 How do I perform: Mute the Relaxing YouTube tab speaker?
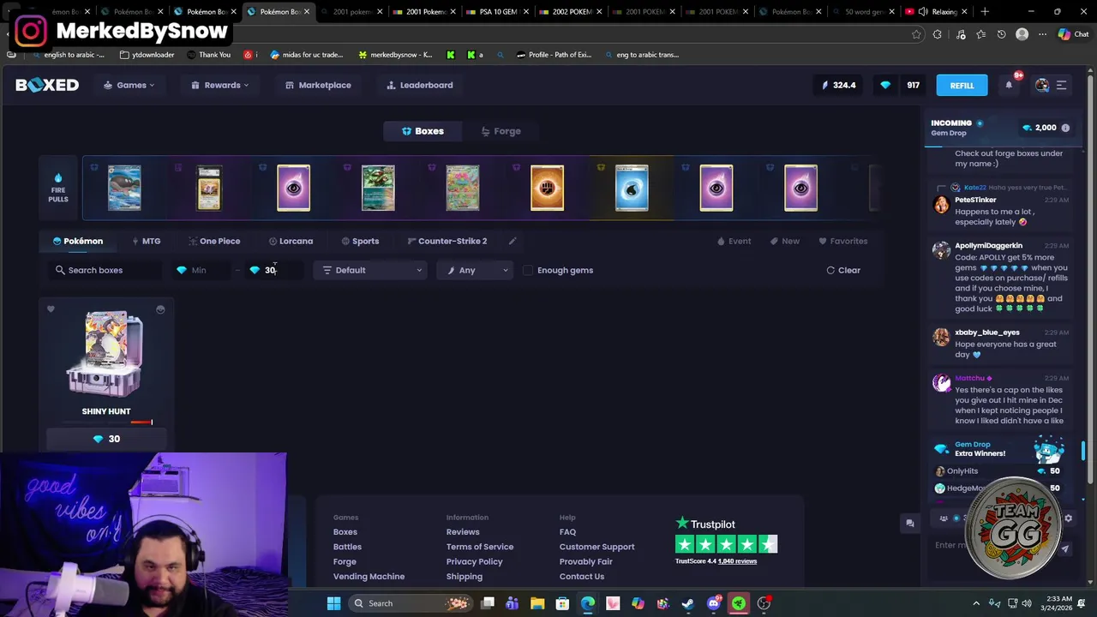point(922,12)
